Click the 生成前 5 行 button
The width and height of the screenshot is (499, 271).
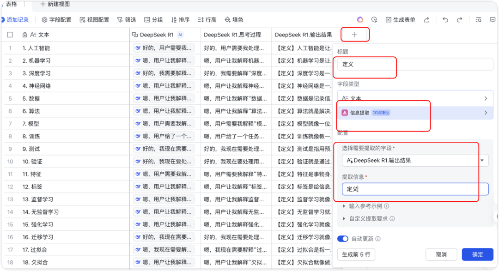click(x=356, y=254)
